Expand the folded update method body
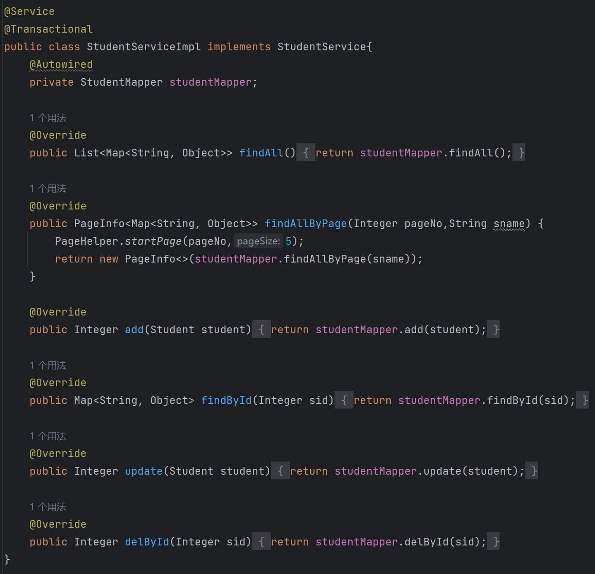Image resolution: width=595 pixels, height=574 pixels. coord(280,471)
